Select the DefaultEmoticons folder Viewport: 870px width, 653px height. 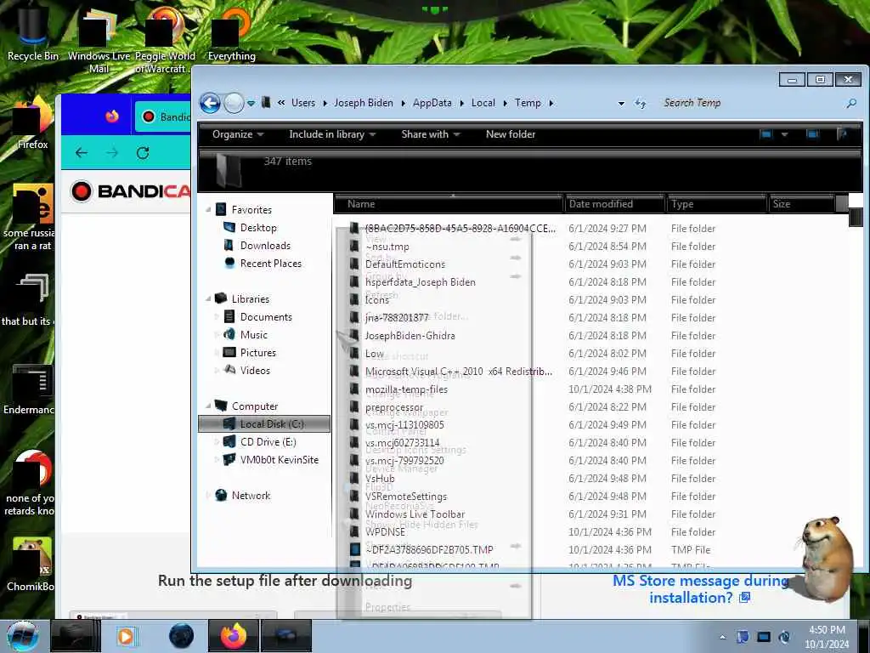pos(405,264)
